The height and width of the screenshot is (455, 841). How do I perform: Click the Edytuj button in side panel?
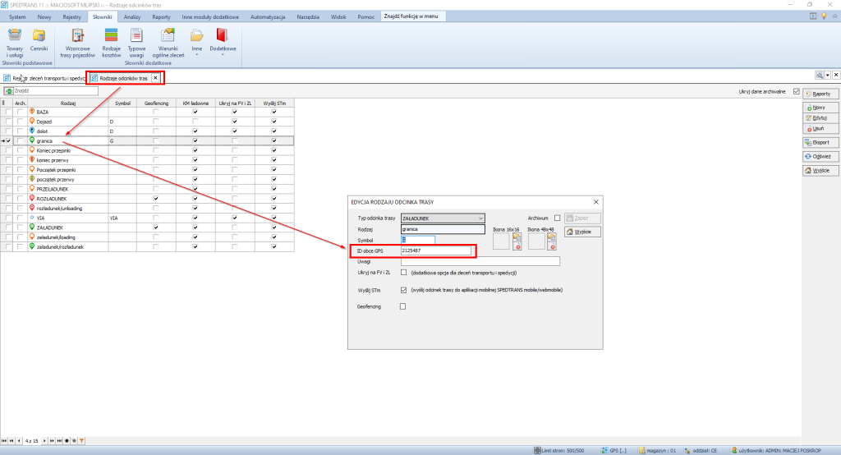coord(816,117)
